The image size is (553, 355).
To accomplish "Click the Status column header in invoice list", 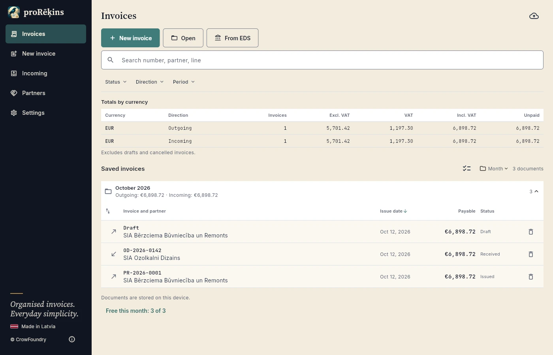I will point(487,211).
